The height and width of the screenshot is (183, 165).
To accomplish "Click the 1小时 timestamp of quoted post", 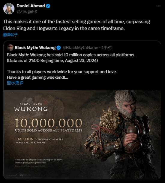I will (x=106, y=48).
